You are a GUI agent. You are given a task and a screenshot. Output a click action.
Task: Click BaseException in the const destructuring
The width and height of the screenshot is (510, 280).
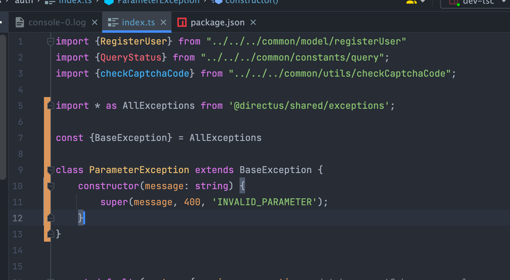(x=131, y=138)
